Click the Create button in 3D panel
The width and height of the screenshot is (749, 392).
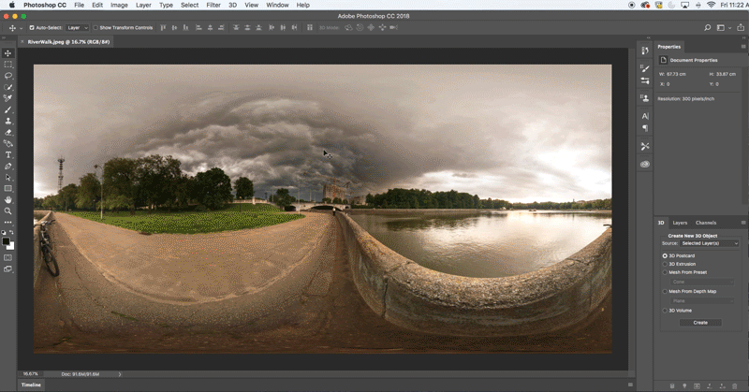tap(700, 322)
